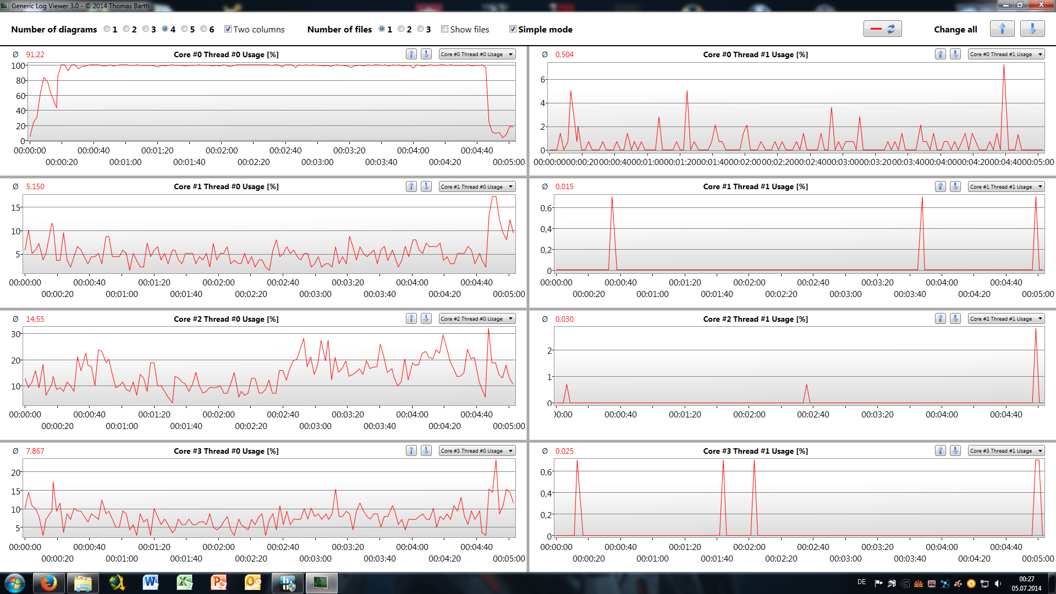1056x594 pixels.
Task: Open the Core #0 Thread #0 Usage dropdown
Action: pyautogui.click(x=477, y=54)
